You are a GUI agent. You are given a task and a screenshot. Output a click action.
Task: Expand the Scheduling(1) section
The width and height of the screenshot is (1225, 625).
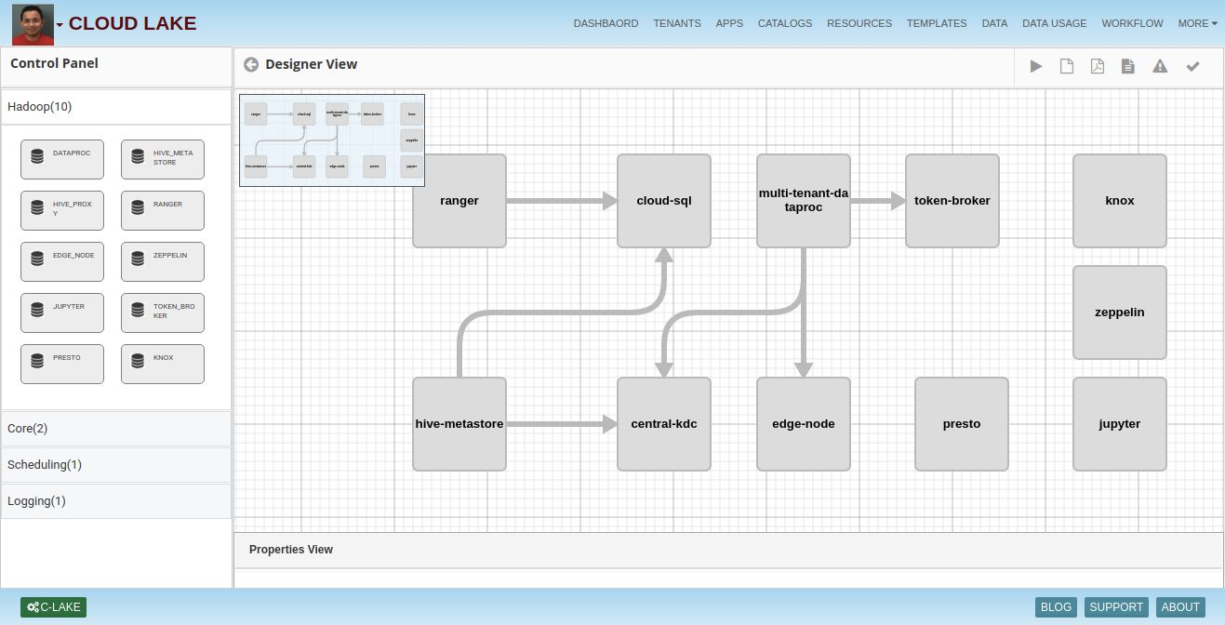116,465
